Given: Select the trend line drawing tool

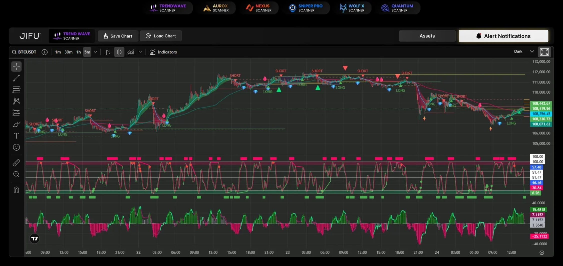Looking at the screenshot, I should pos(17,78).
